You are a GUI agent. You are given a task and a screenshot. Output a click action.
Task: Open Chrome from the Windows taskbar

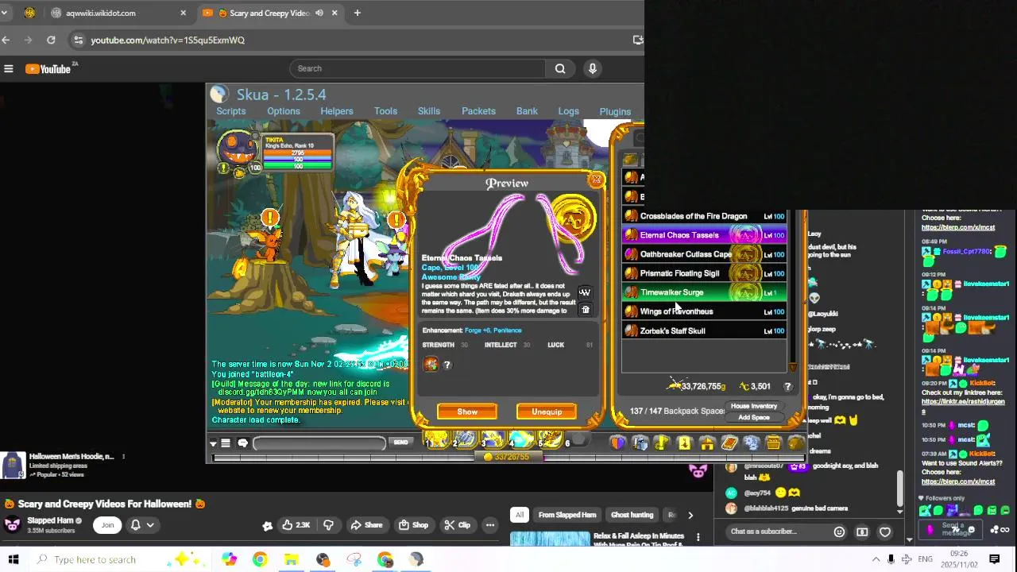coord(260,559)
